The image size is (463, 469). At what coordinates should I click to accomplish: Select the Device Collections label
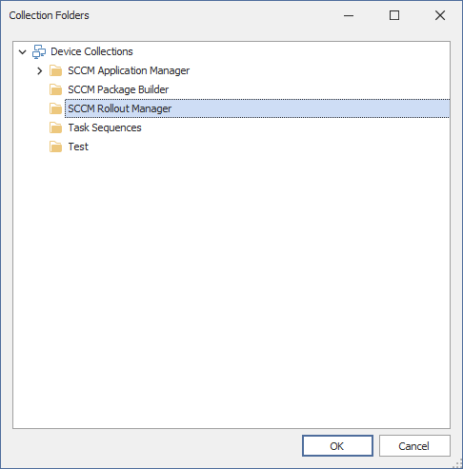[x=91, y=51]
